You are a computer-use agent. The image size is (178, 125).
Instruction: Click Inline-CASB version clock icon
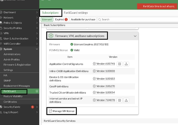[94, 71]
